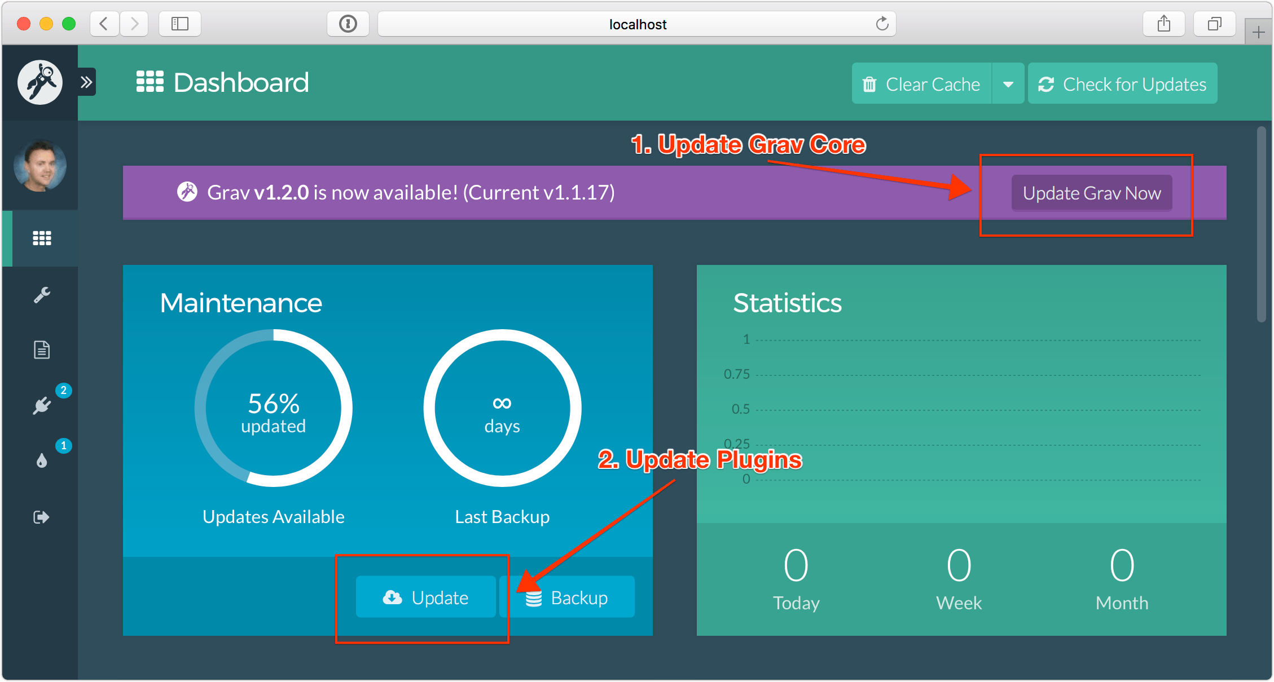The width and height of the screenshot is (1274, 682).
Task: Open Pages document icon in sidebar
Action: [42, 350]
